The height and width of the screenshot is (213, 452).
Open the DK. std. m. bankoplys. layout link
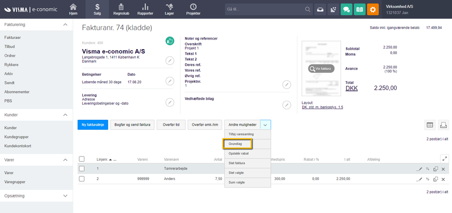coord(322,107)
